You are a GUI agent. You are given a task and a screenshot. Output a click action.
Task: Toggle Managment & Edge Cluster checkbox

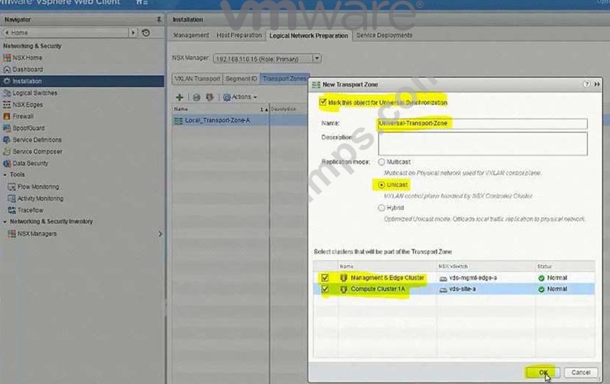pos(325,278)
